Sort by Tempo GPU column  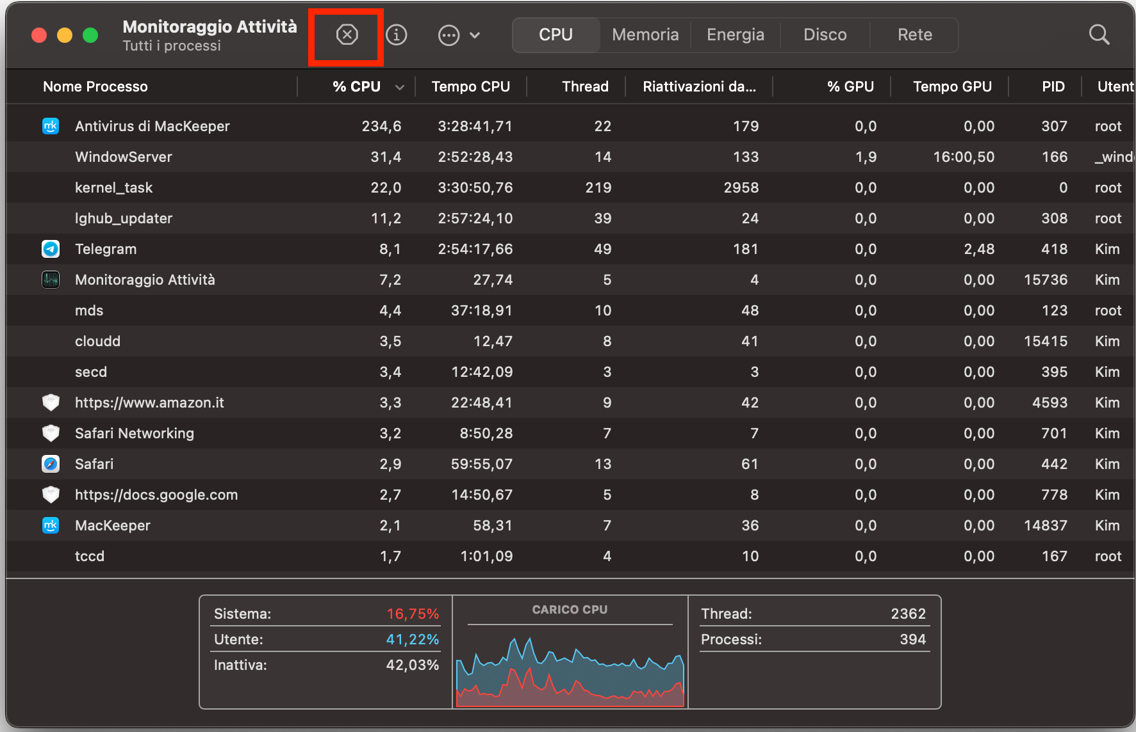click(952, 86)
